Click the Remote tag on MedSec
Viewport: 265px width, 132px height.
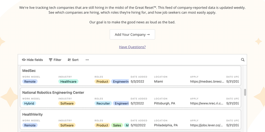point(30,81)
